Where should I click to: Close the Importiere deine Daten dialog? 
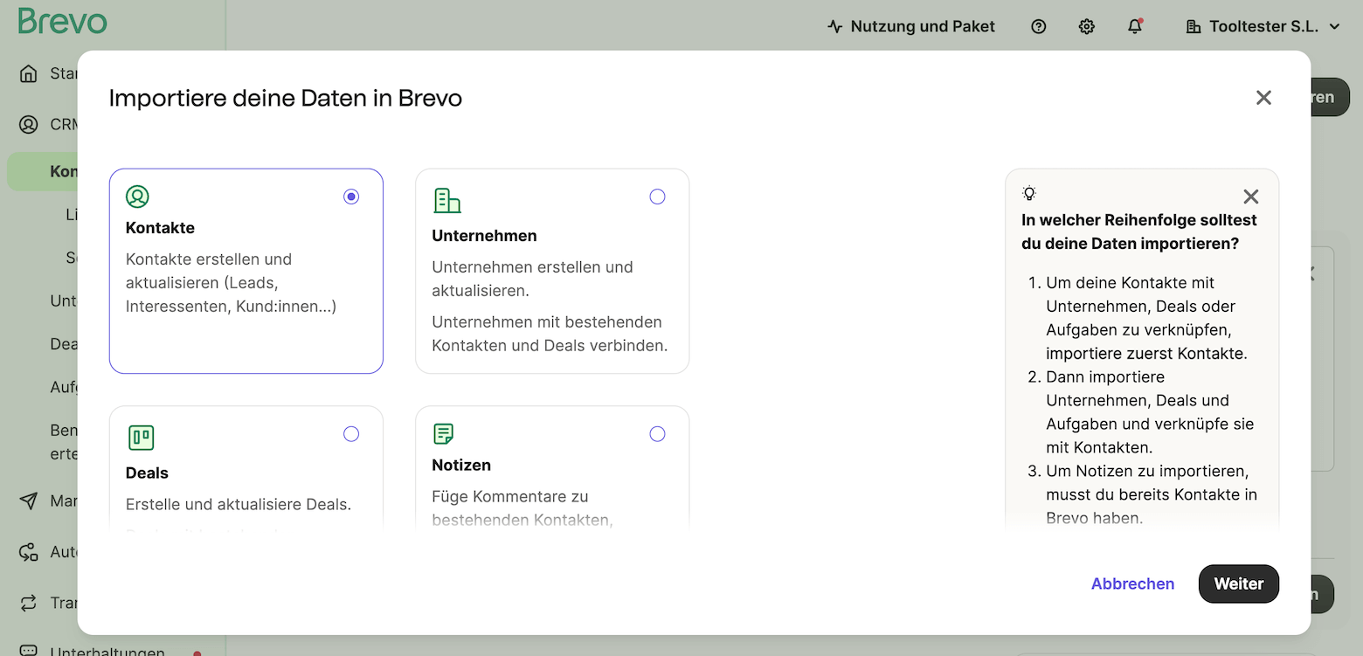click(x=1263, y=98)
